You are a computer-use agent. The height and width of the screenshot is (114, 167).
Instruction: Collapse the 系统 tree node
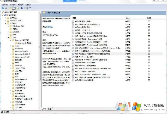[8, 37]
